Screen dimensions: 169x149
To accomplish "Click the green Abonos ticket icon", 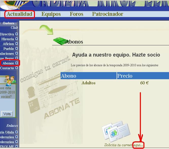I will (x=59, y=41).
